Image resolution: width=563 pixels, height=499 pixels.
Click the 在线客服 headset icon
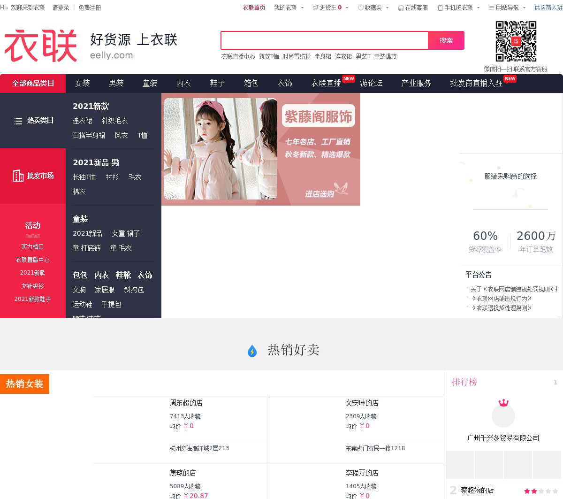[x=401, y=8]
